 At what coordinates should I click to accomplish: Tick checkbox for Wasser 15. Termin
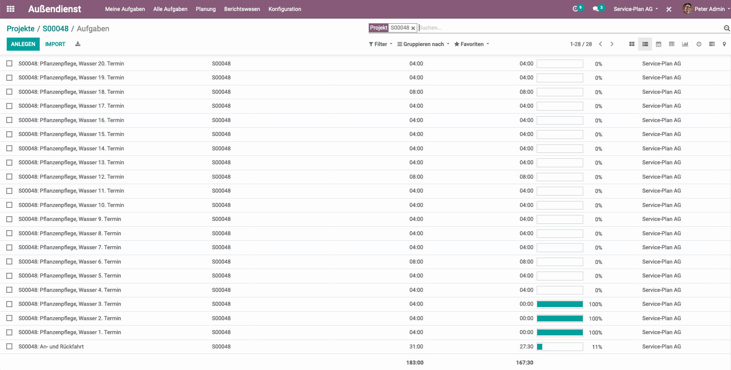tap(9, 134)
